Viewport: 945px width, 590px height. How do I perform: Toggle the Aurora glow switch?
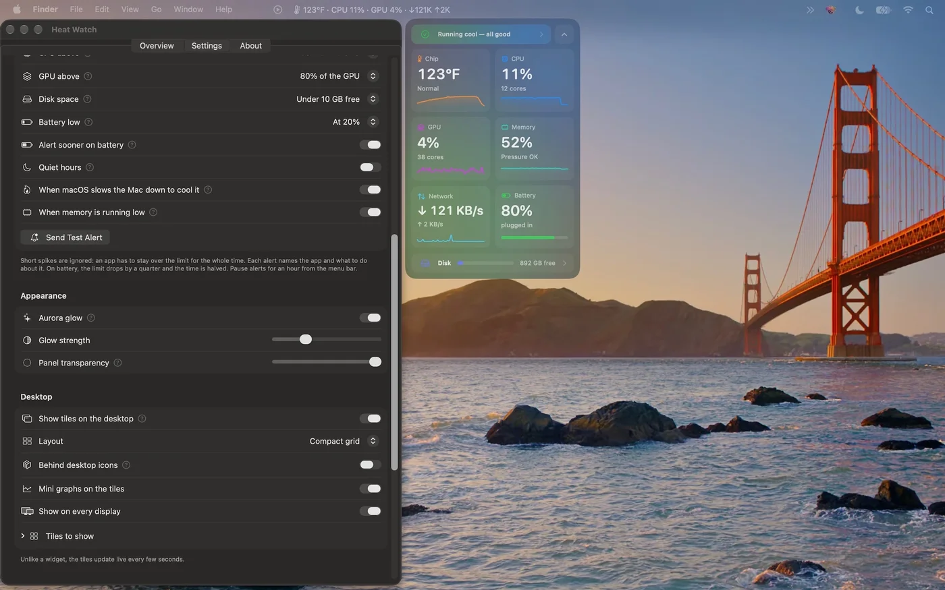(x=370, y=318)
